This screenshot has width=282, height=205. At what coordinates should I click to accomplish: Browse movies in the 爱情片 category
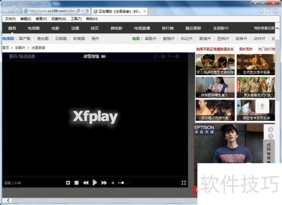(169, 38)
